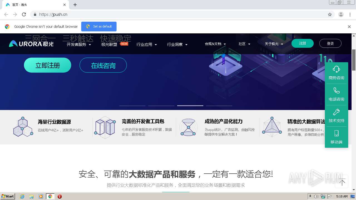Click the boxes icon beside 完善的开发者工具包
Screen dimensions: 356x200
pyautogui.click(x=105, y=127)
